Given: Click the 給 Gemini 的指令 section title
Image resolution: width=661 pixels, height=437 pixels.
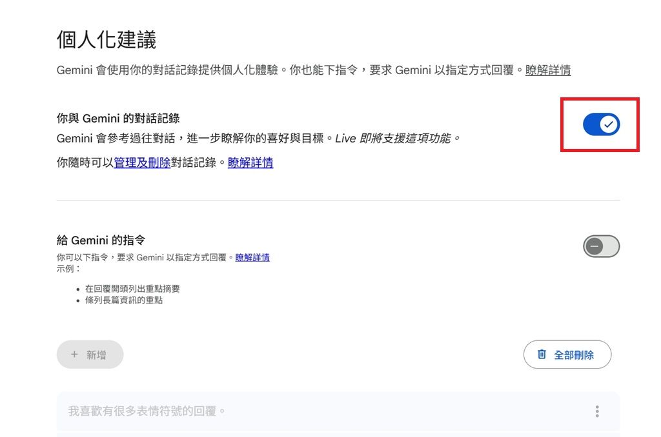Looking at the screenshot, I should point(101,240).
